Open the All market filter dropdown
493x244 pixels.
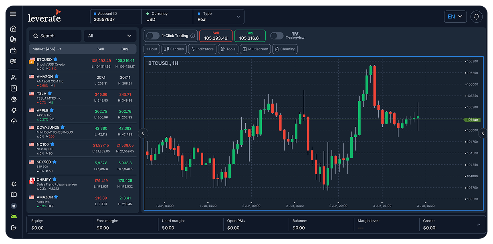[x=110, y=36]
